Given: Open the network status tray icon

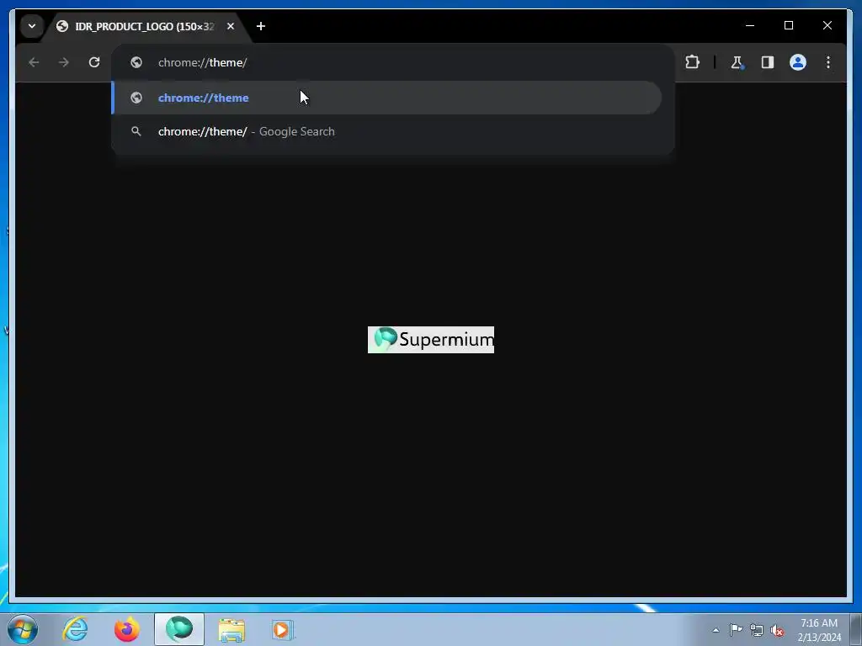Looking at the screenshot, I should [757, 630].
